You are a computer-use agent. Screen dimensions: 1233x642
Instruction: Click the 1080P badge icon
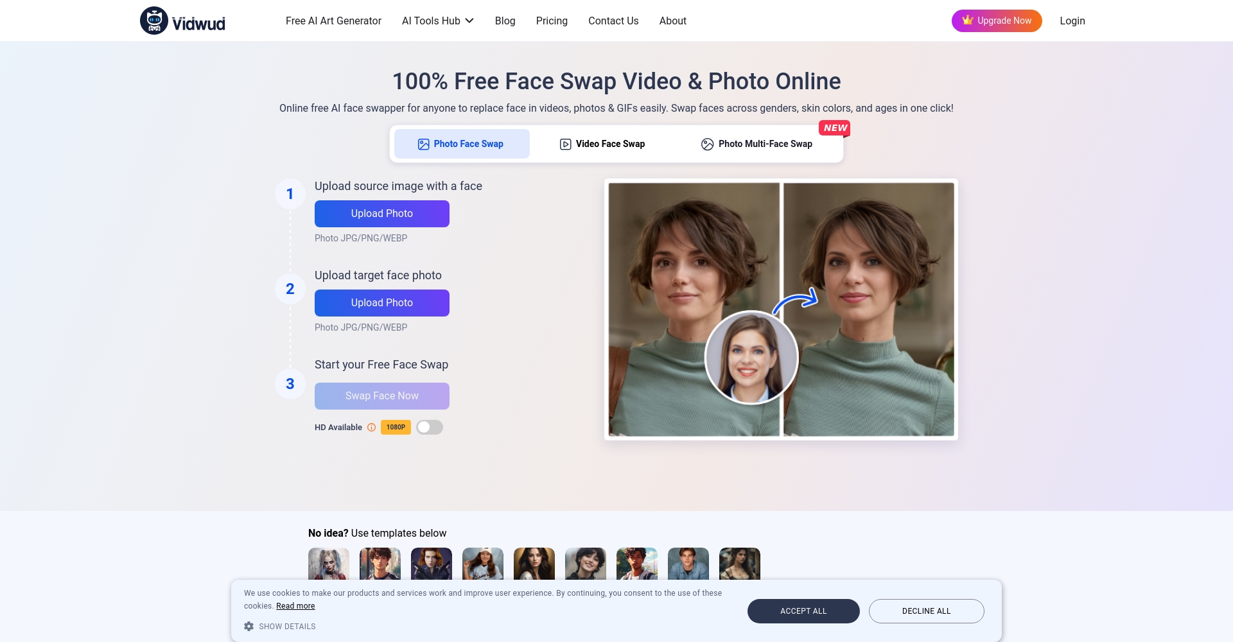pos(396,428)
